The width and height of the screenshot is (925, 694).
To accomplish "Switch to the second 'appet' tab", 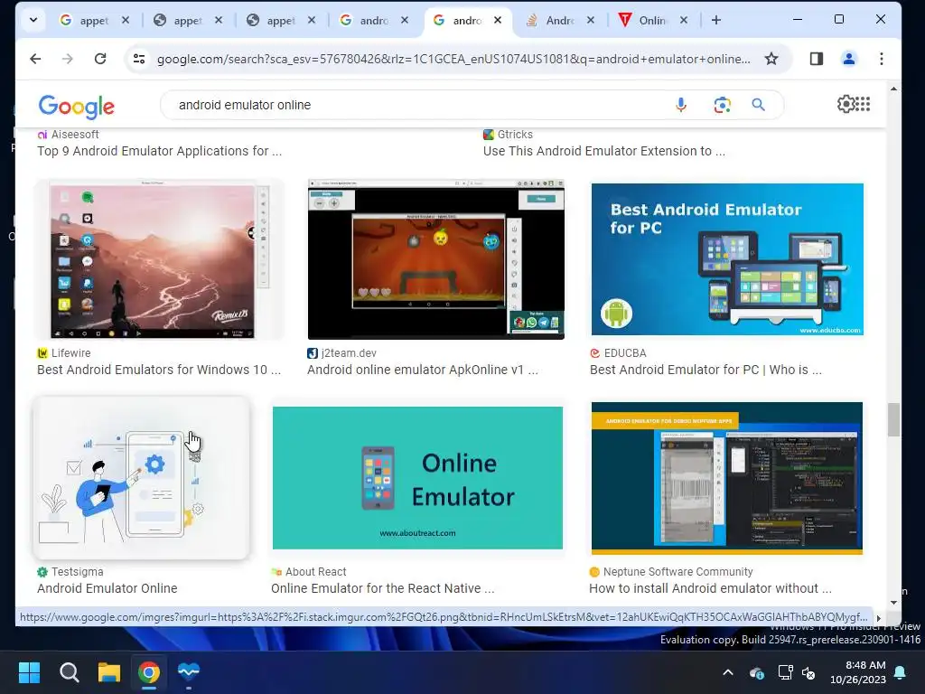I will pos(178,20).
